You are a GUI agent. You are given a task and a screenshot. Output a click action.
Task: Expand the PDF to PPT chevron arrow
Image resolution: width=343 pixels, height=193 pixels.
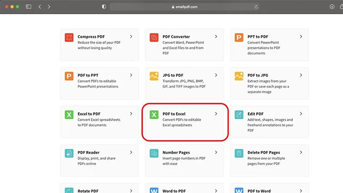click(x=131, y=75)
